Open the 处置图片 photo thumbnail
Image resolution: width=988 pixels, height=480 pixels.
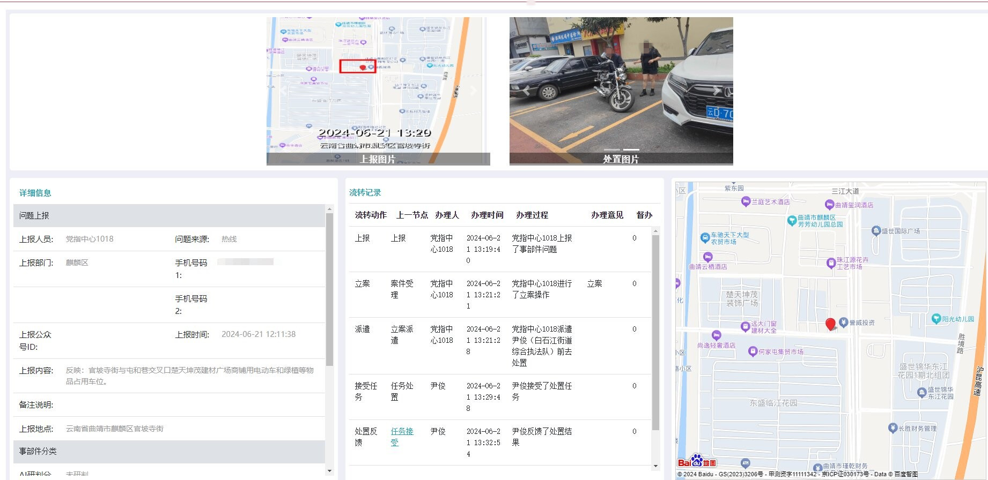point(621,91)
